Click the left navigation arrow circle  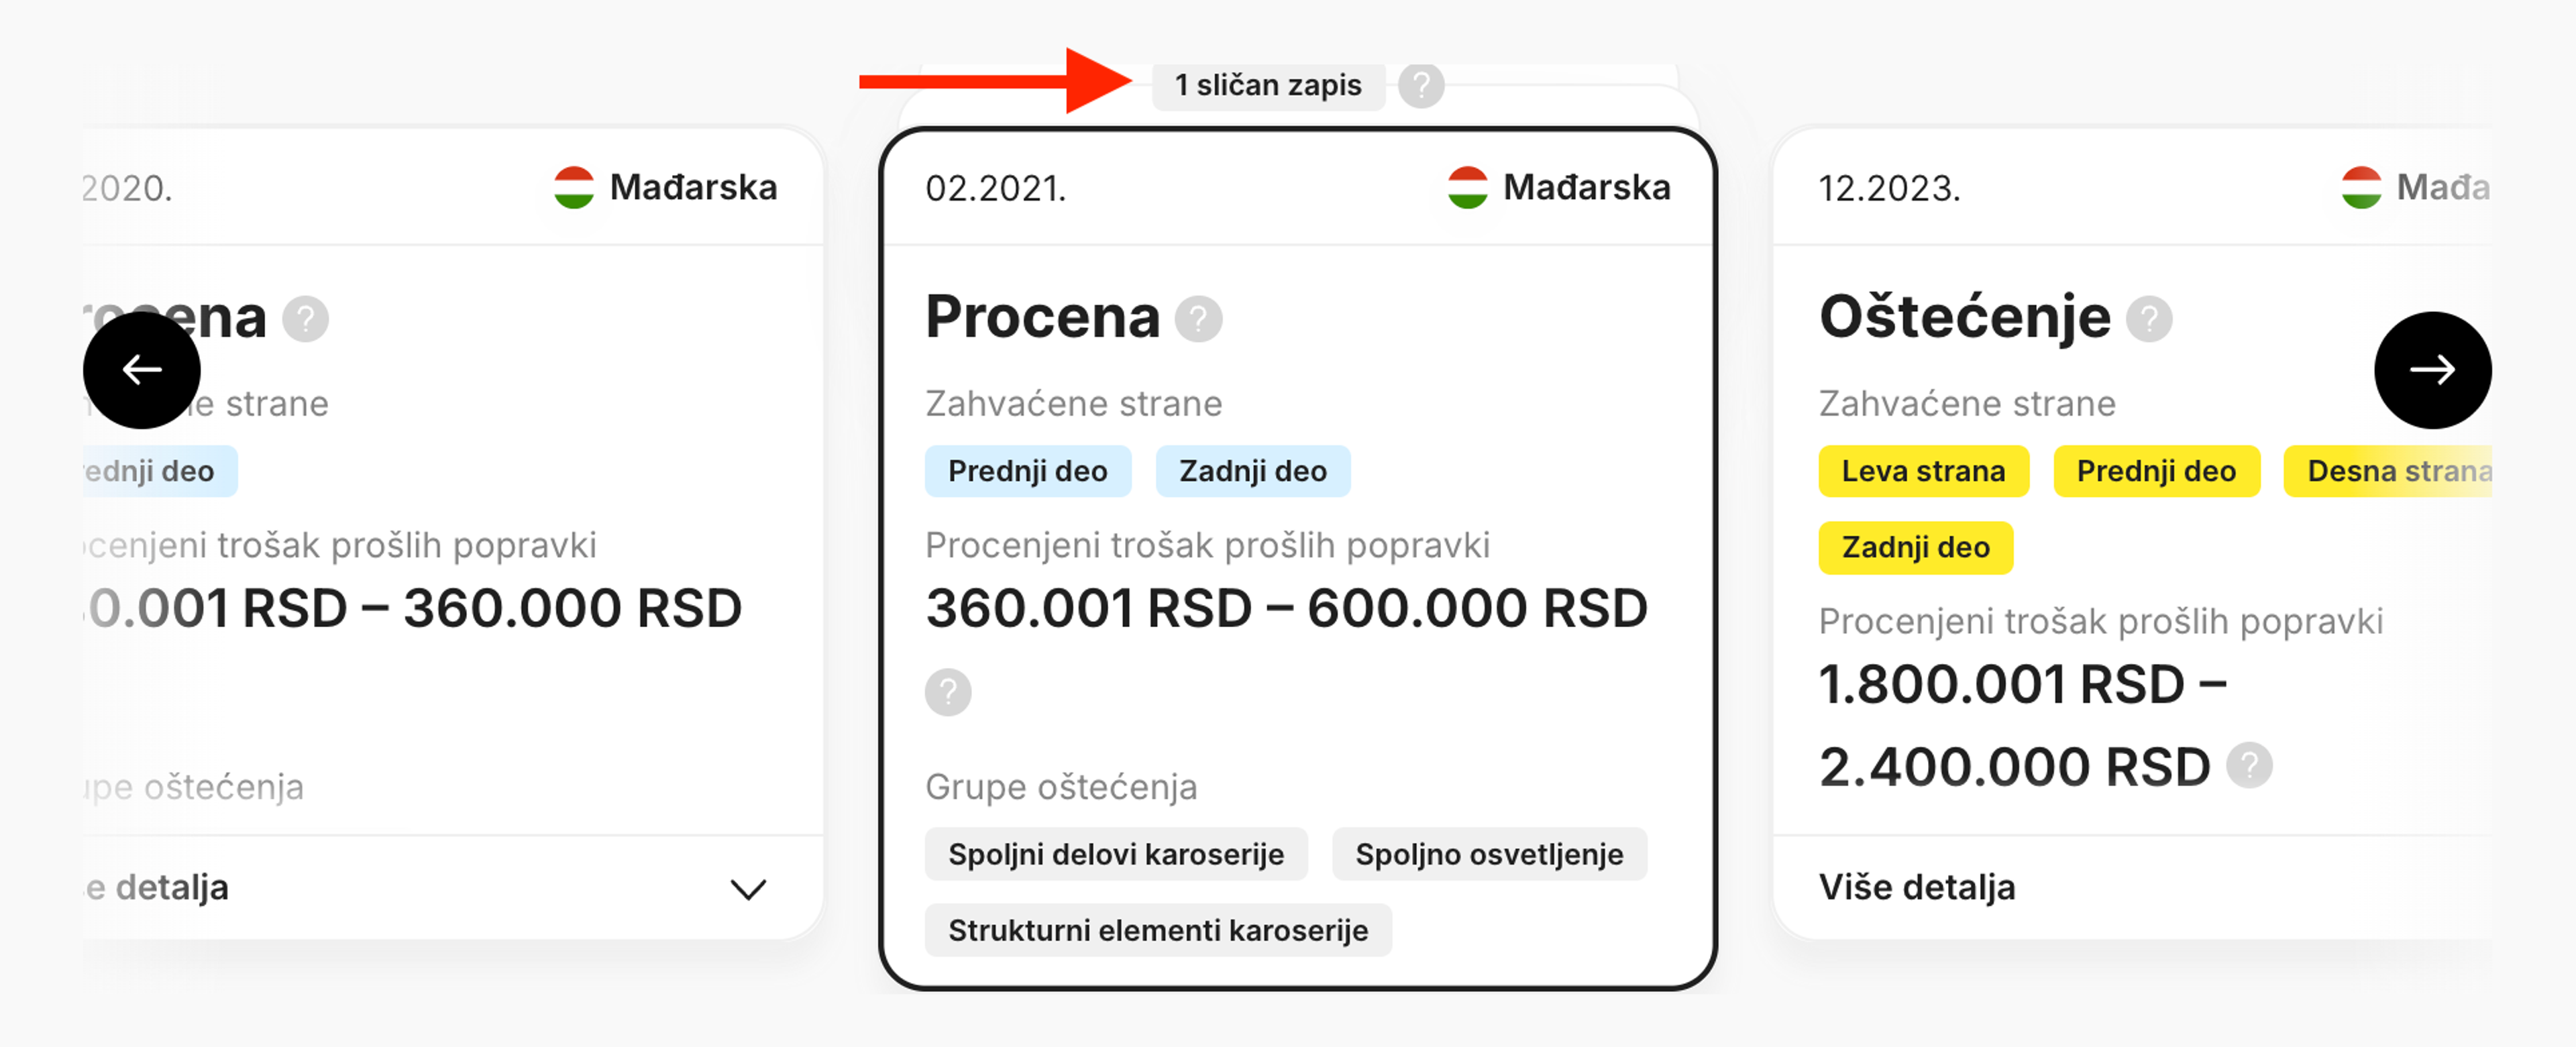tap(142, 369)
